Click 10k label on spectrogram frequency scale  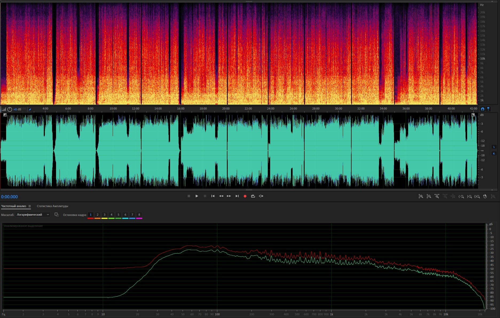click(483, 59)
